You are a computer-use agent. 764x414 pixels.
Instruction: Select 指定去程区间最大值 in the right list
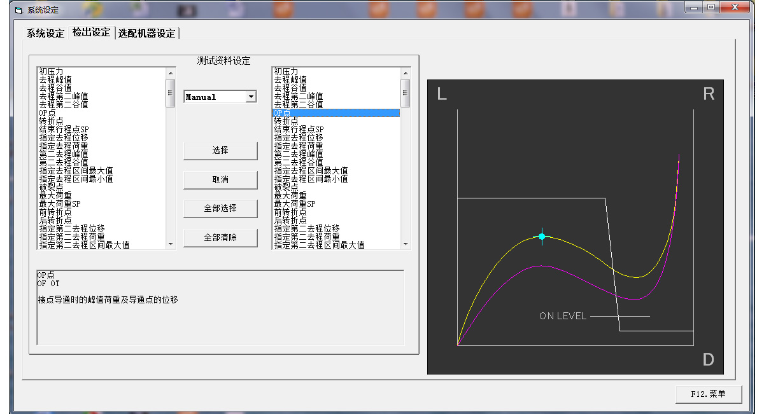tap(336, 170)
